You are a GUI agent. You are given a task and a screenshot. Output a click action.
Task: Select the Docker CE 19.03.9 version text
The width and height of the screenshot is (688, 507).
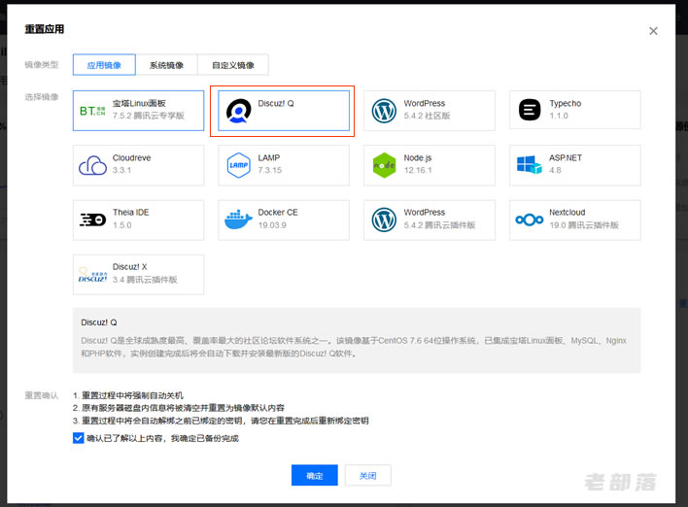pyautogui.click(x=272, y=225)
